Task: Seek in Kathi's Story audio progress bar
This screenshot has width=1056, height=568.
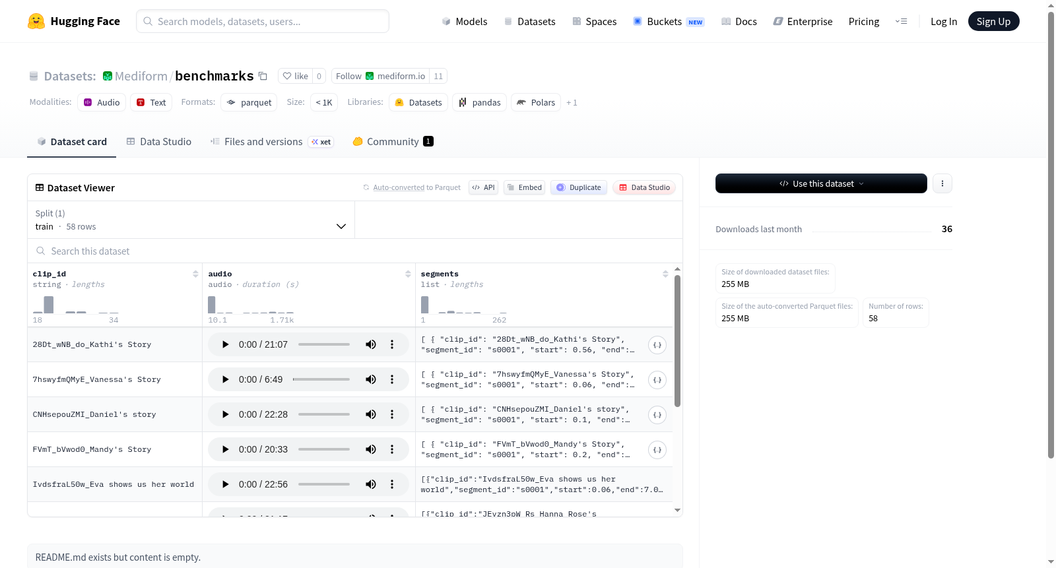Action: [324, 344]
